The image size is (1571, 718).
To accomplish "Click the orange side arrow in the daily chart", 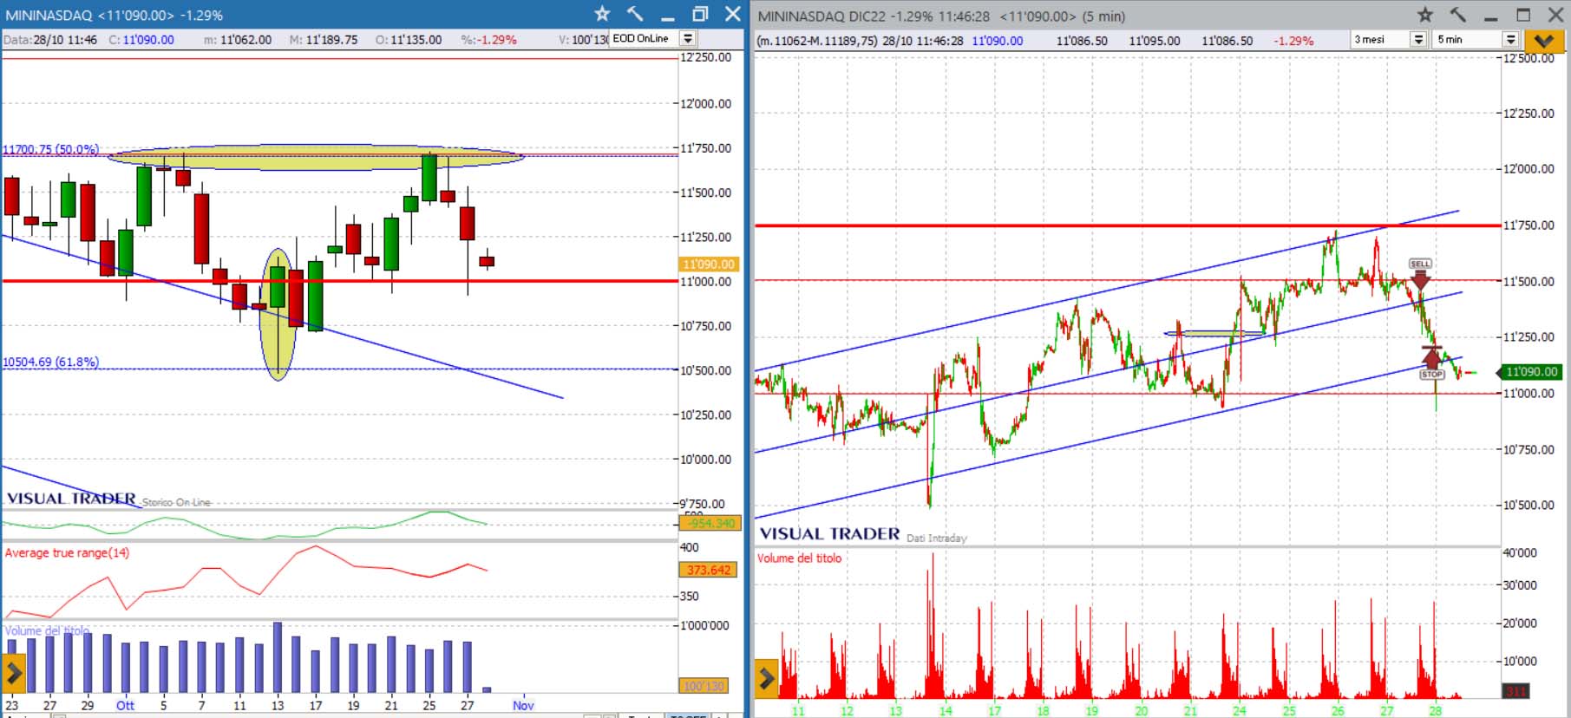I will click(13, 673).
